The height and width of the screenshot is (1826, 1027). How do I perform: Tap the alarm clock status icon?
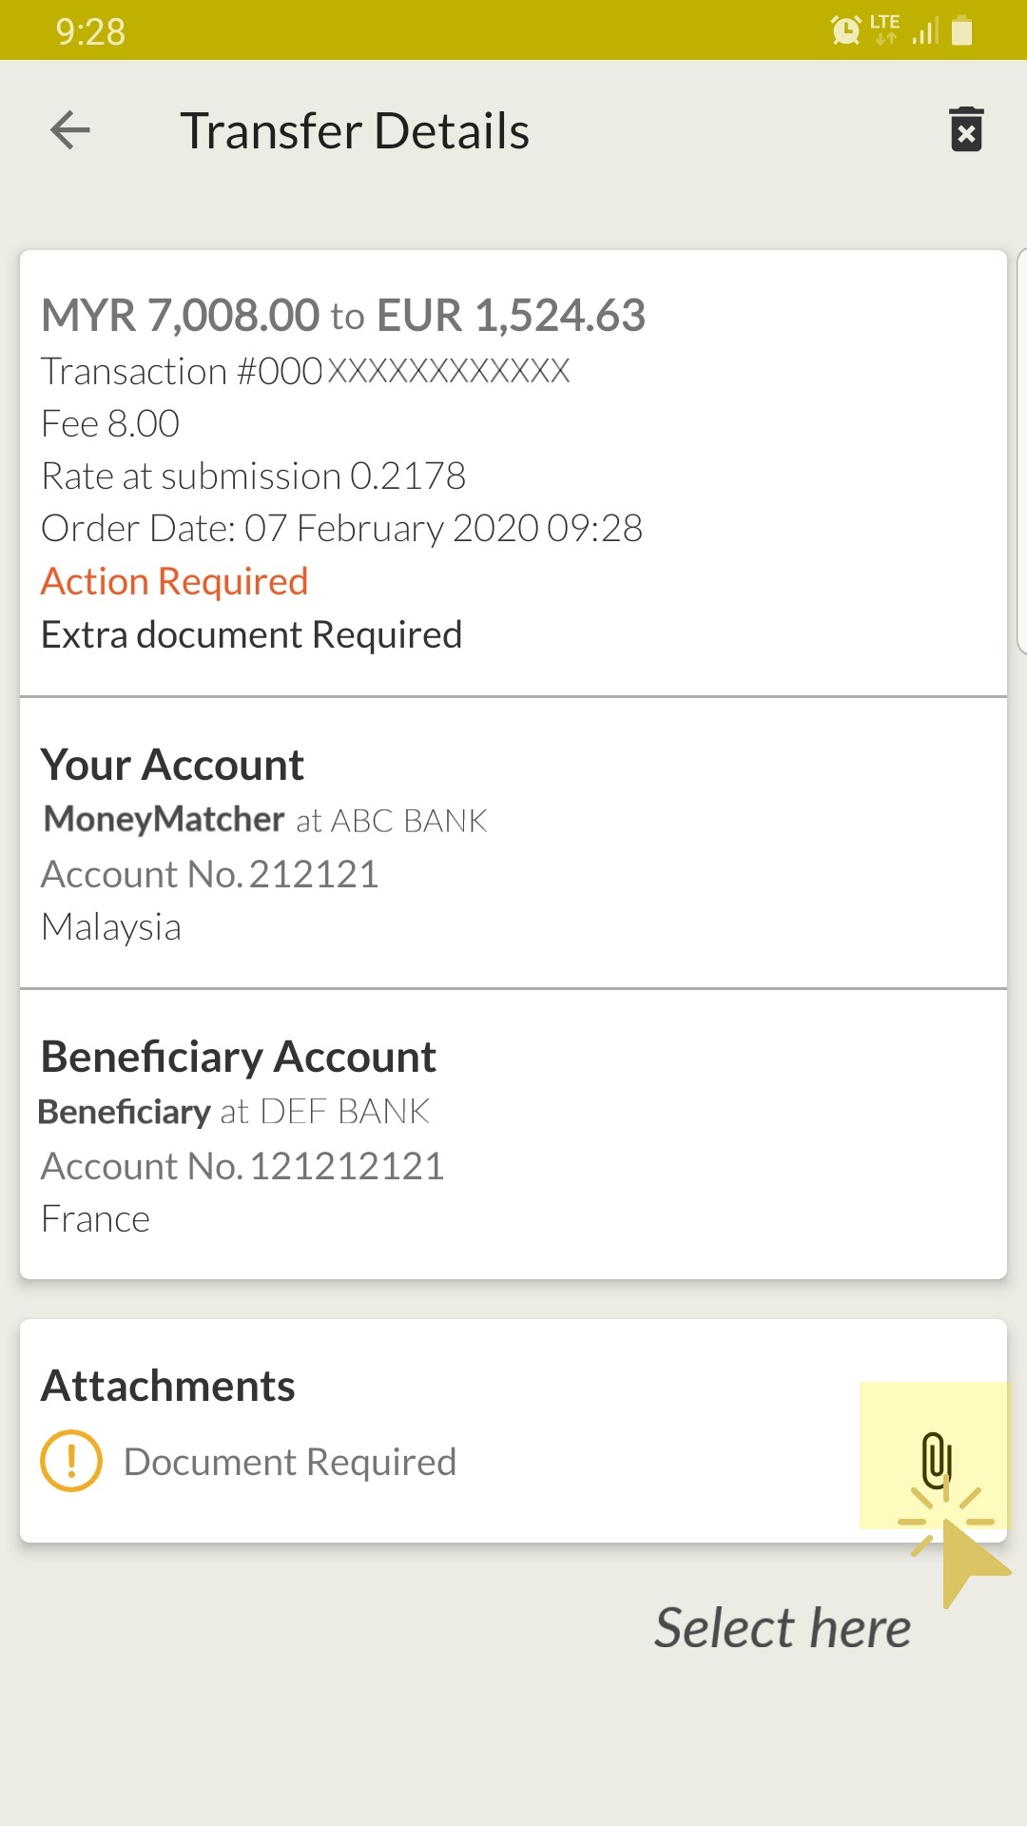844,30
